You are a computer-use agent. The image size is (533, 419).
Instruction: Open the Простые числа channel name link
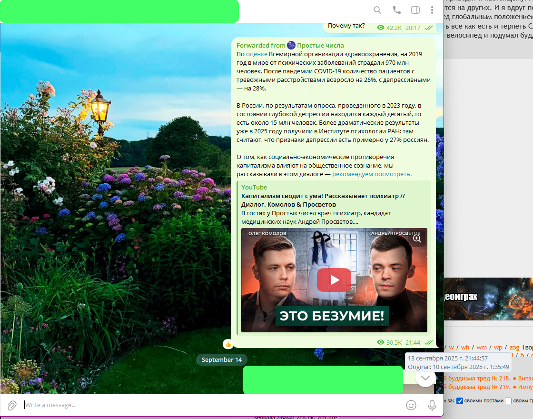[321, 46]
